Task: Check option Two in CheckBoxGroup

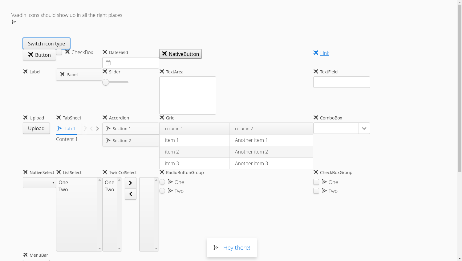Action: (x=316, y=191)
